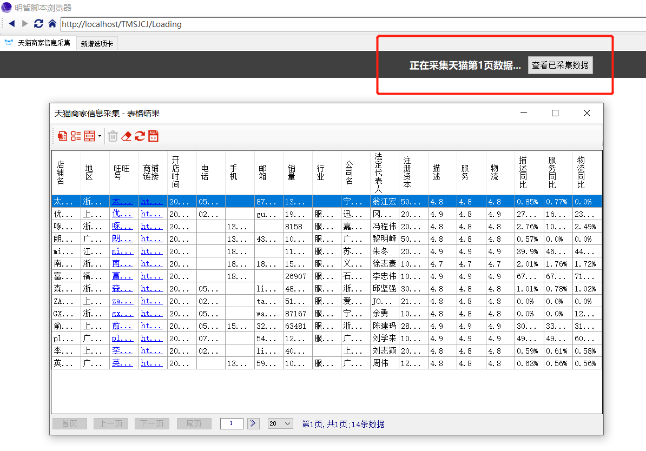646x451 pixels.
Task: Maximize the 表格结果 results window
Action: [555, 113]
